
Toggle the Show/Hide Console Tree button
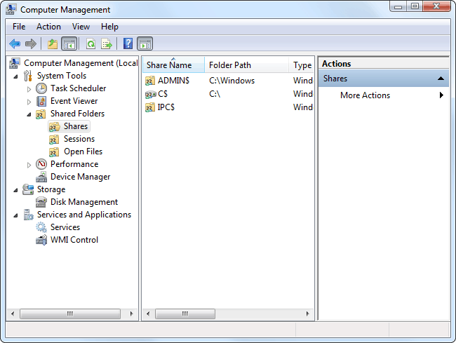pos(69,44)
